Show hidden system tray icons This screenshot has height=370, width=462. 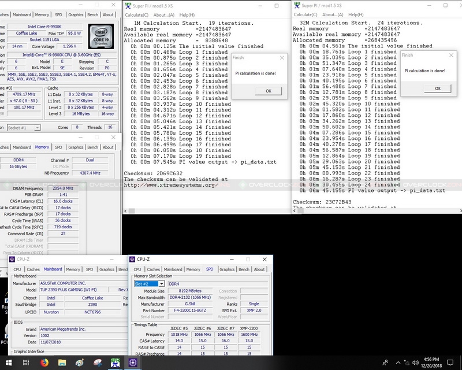[x=398, y=362]
